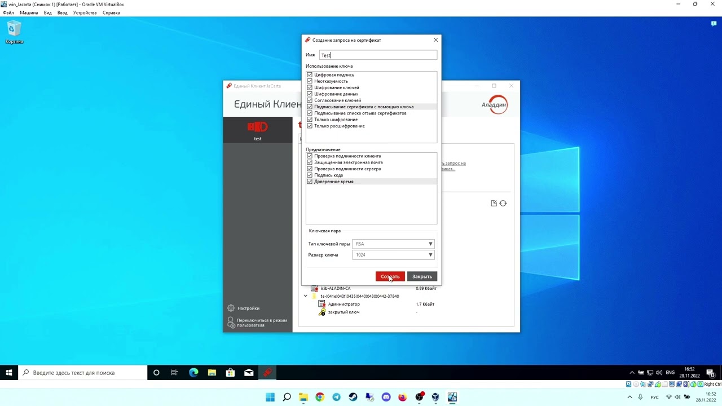Uncheck the Цифровая подпись checkbox

point(310,75)
